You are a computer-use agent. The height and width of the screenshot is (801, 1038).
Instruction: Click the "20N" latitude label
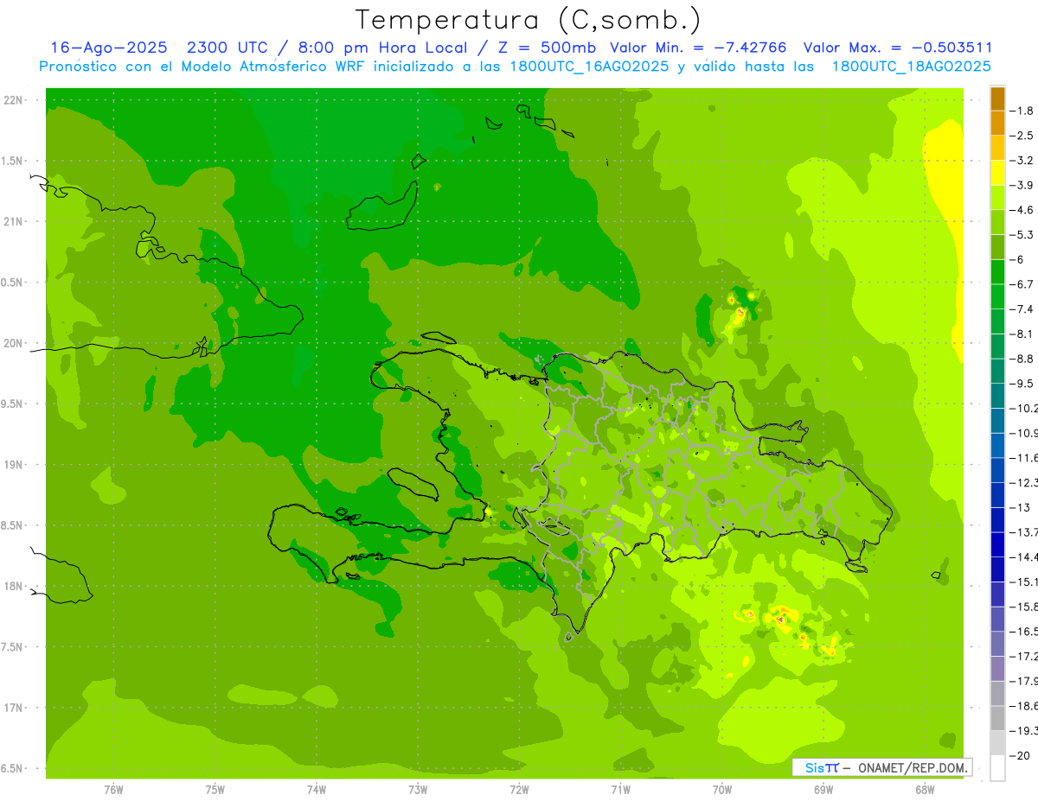(15, 343)
